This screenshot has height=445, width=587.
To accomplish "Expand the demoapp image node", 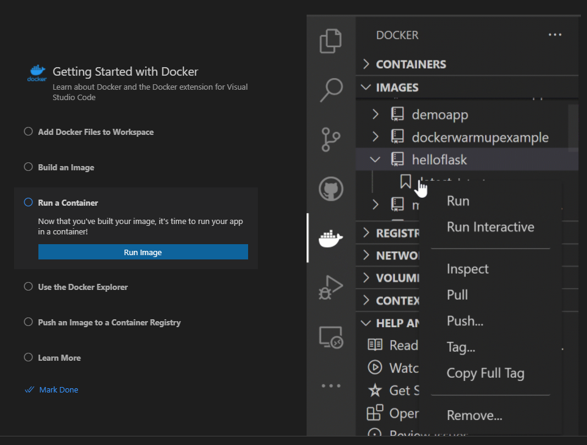I will click(x=375, y=114).
